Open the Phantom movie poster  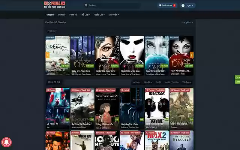(x=181, y=108)
